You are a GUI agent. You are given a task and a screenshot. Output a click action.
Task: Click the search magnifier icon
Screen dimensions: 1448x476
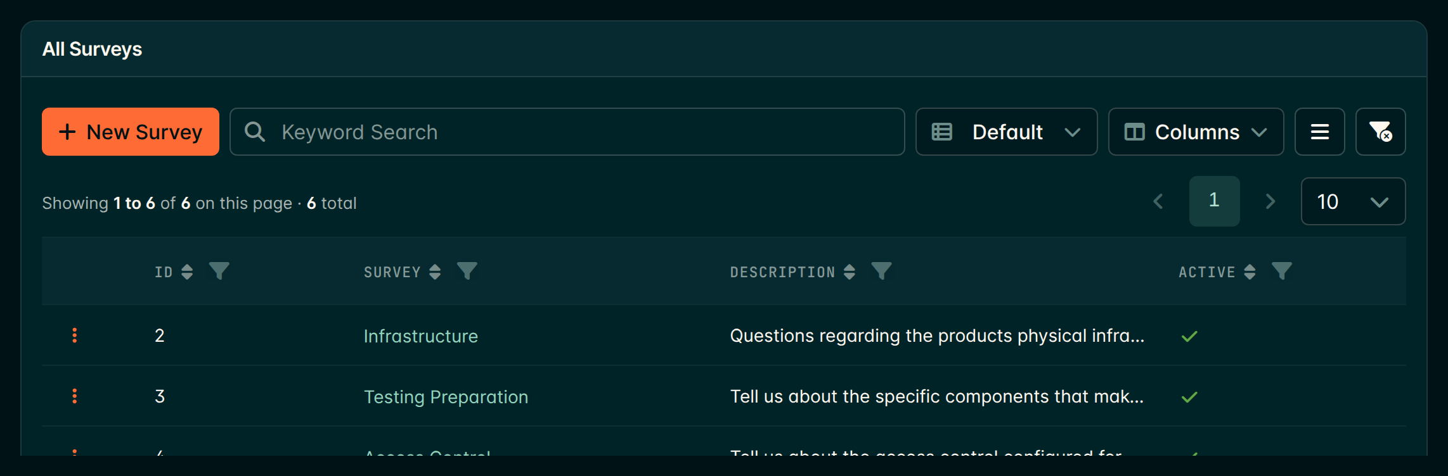(x=255, y=132)
